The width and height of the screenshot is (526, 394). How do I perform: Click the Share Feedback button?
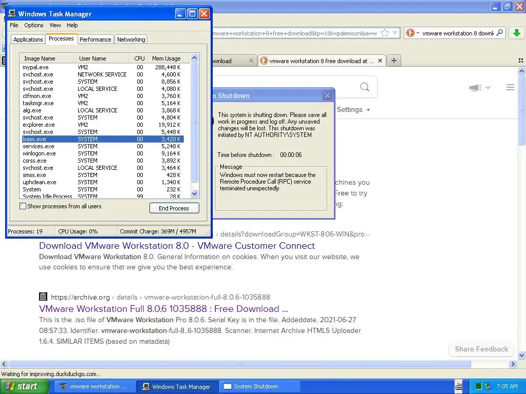(x=481, y=349)
